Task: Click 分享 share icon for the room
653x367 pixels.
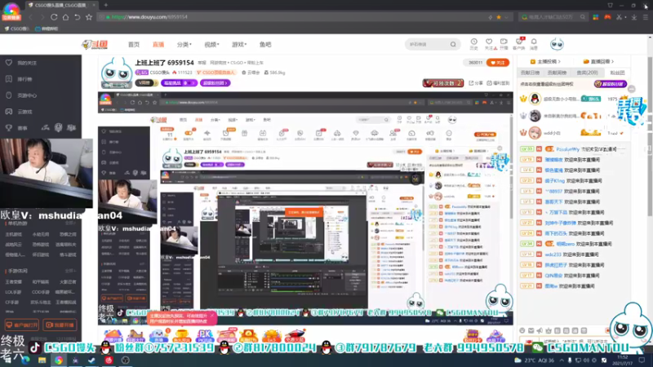Action: pyautogui.click(x=477, y=83)
